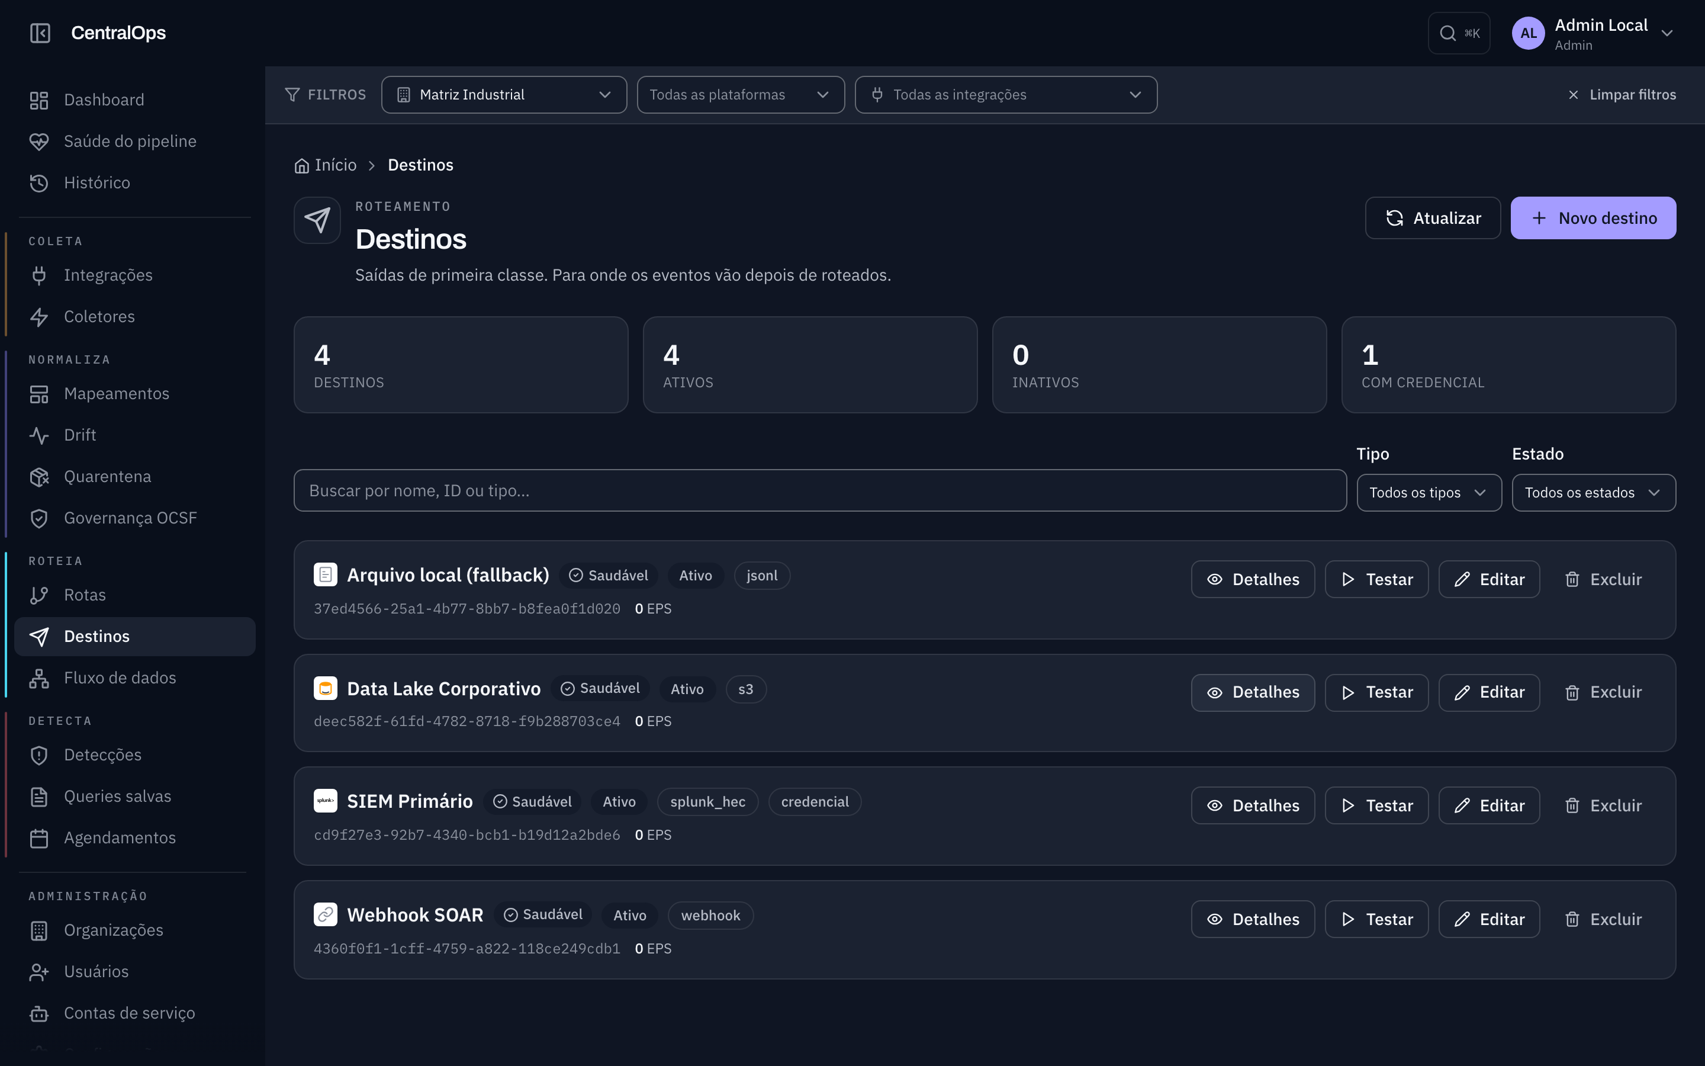Screen dimensions: 1705x1066
Task: Click the Quarentena box icon
Action: [40, 477]
